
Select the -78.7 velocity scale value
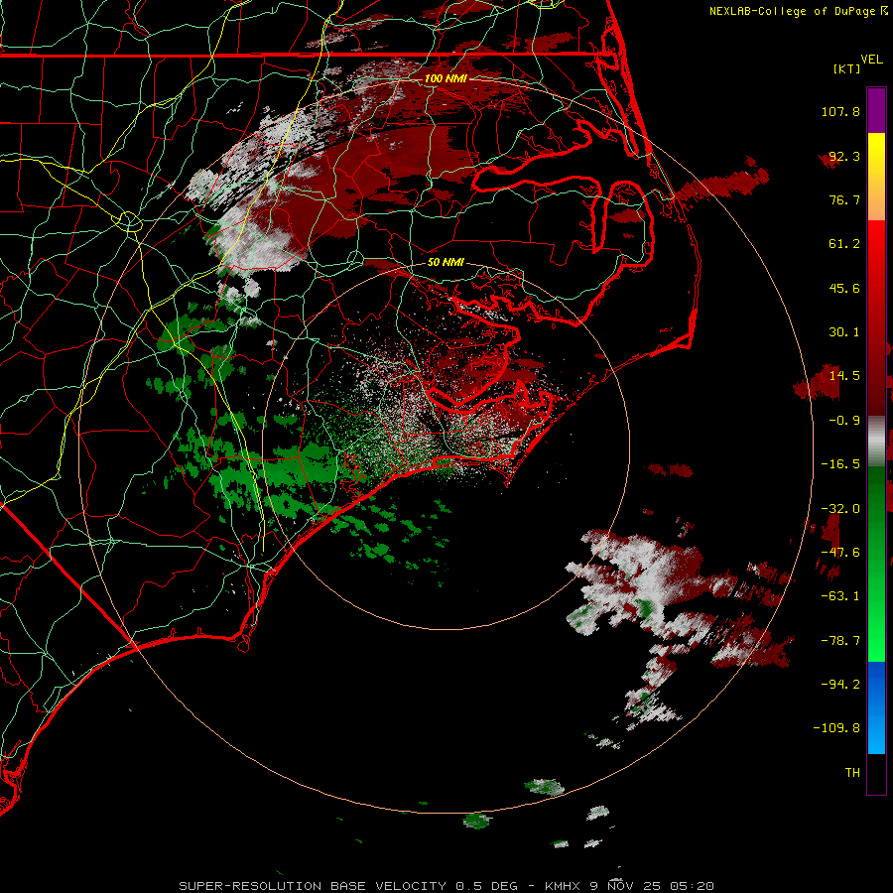pyautogui.click(x=840, y=641)
